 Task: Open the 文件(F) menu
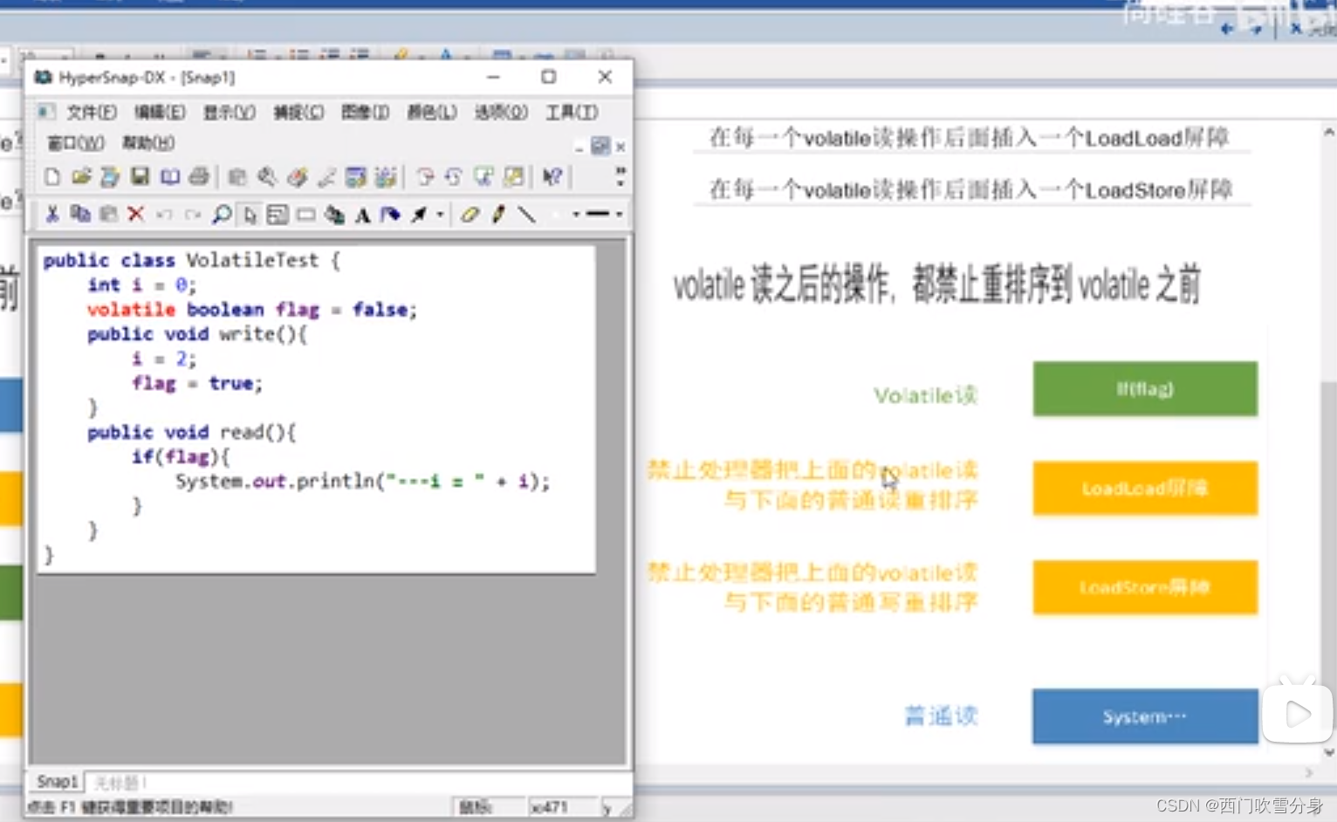click(x=91, y=112)
